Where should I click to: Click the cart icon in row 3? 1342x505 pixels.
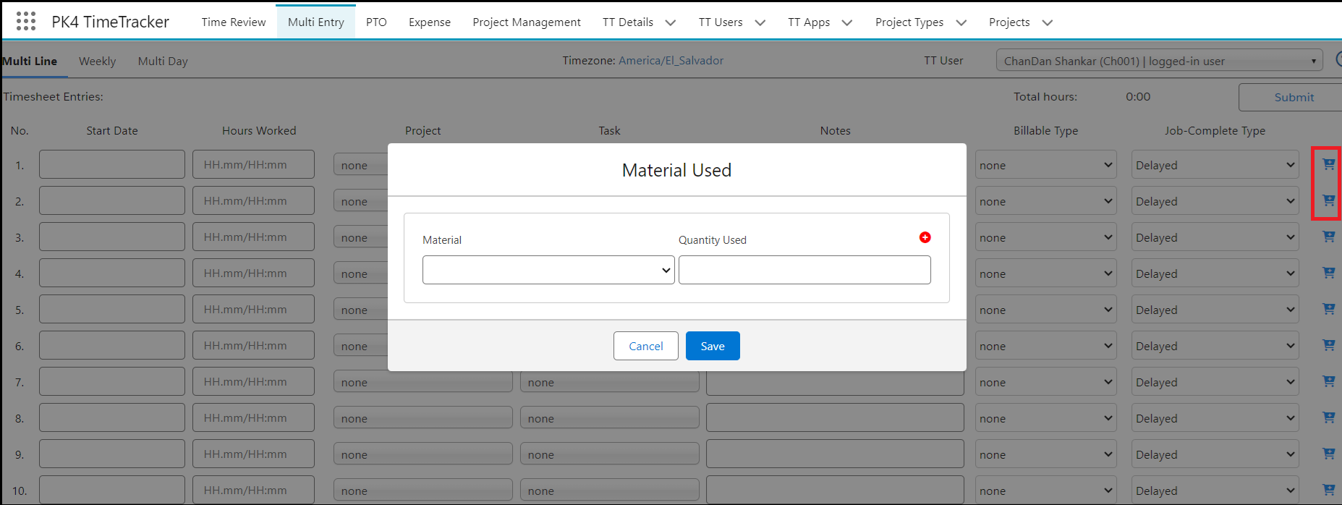point(1328,237)
